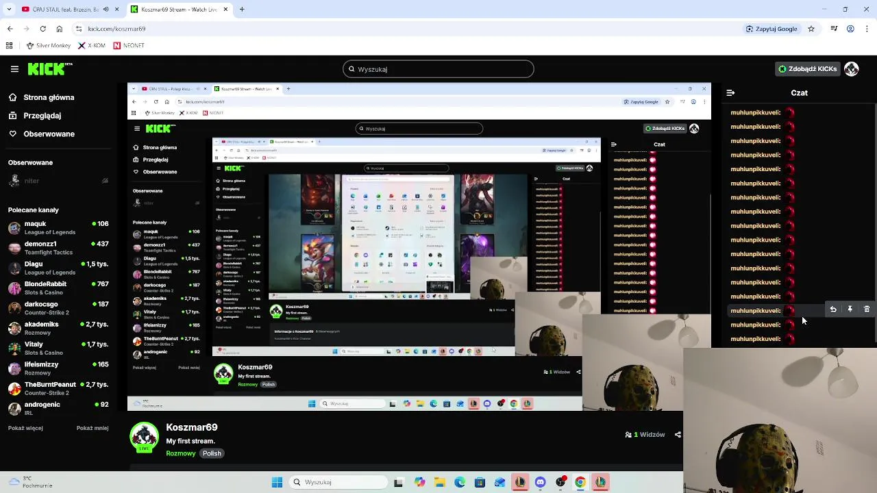The image size is (877, 493).
Task: Open the Pochmurnie weather widget
Action: click(x=31, y=482)
